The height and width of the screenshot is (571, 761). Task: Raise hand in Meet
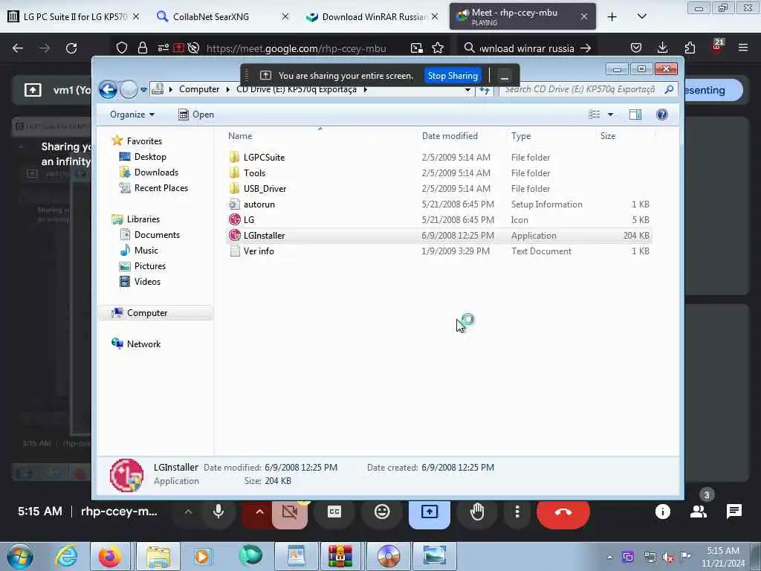477,512
